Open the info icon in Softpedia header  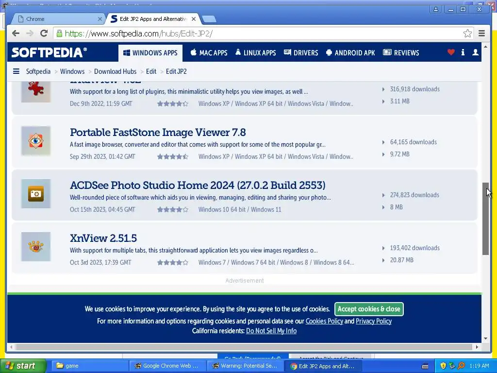463,52
